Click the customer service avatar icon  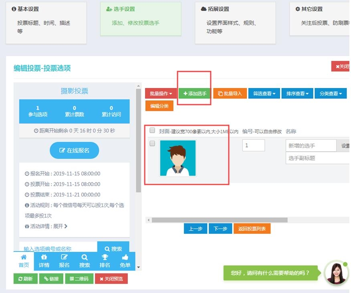(336, 273)
